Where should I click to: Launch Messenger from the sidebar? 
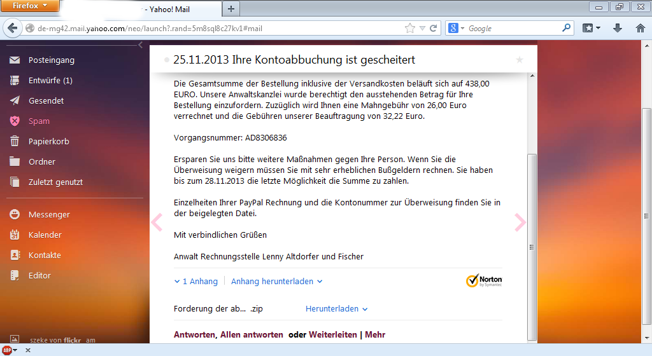pos(48,215)
